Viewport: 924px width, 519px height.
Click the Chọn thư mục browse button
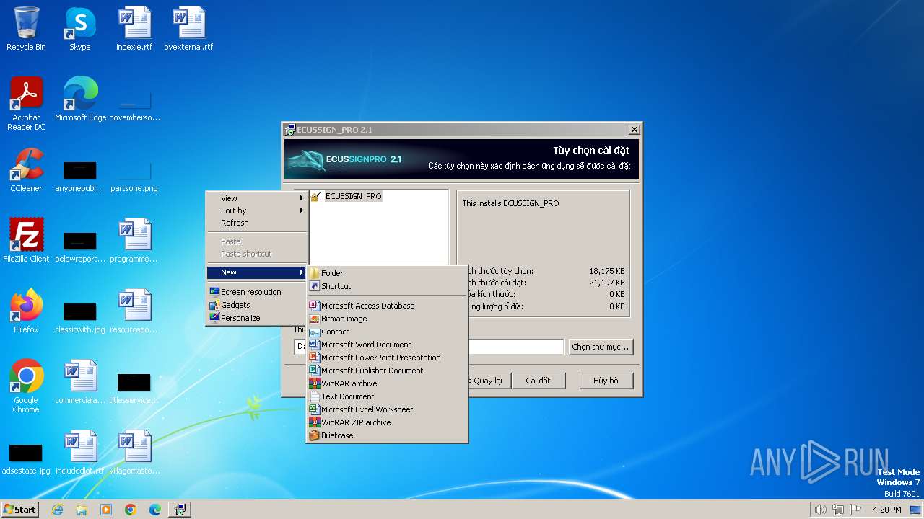tap(601, 347)
